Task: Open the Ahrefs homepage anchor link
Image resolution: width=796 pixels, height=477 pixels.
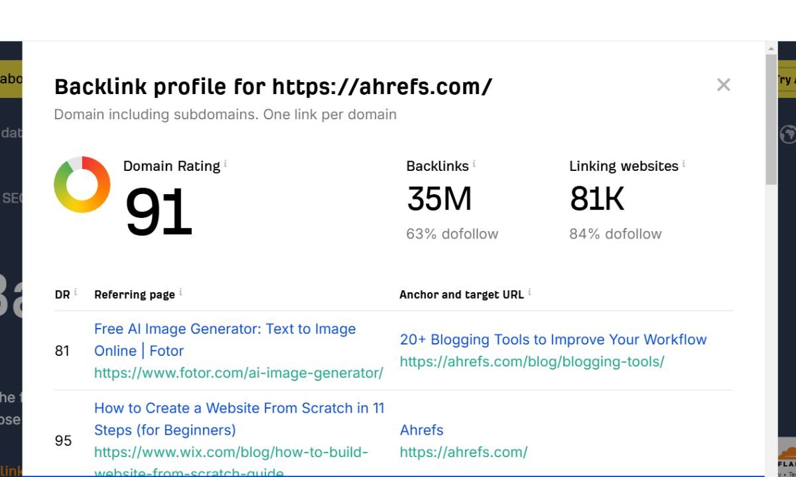Action: [421, 430]
